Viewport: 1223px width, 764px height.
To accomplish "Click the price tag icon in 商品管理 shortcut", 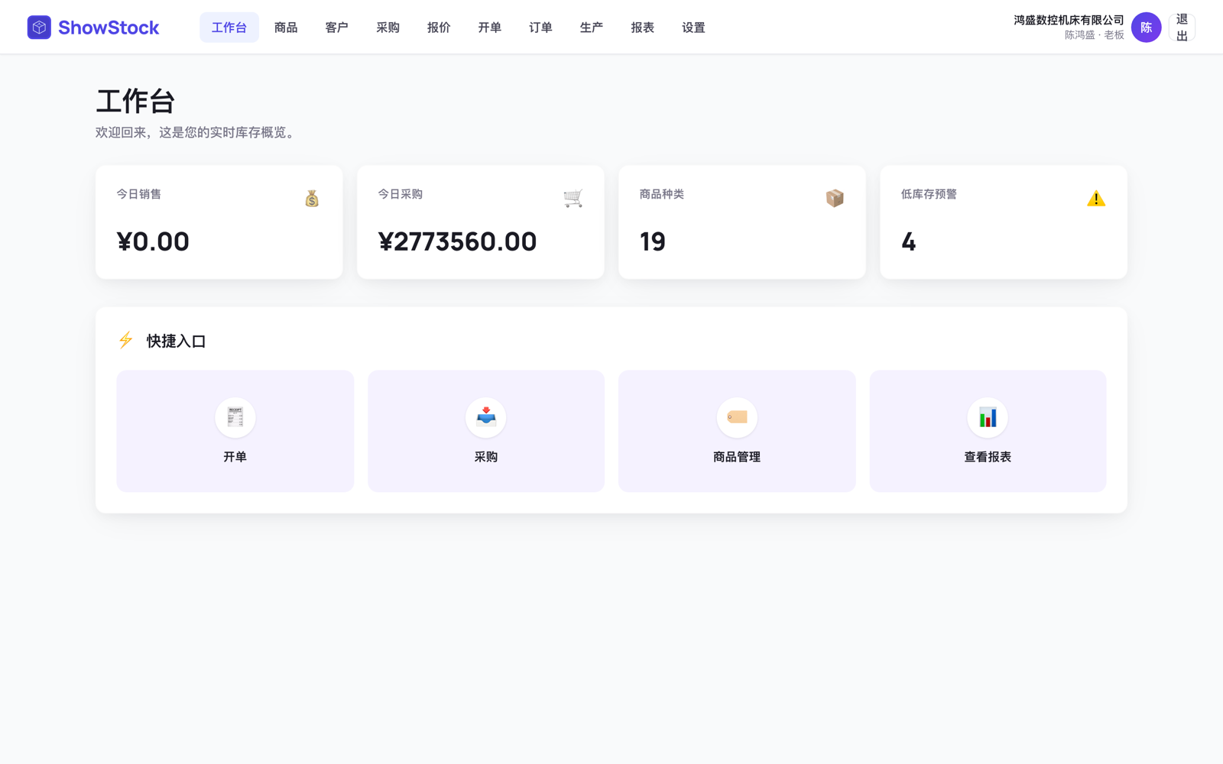I will [737, 417].
